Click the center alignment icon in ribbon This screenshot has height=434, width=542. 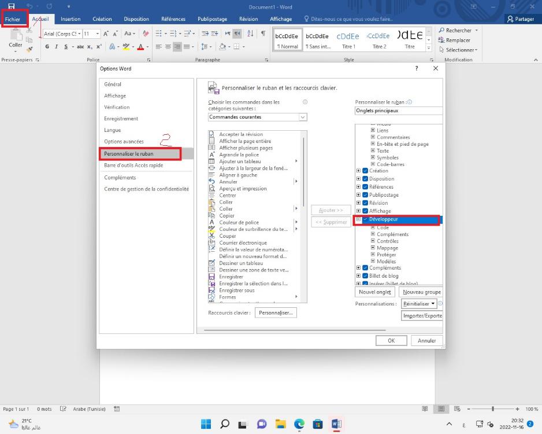click(x=168, y=46)
